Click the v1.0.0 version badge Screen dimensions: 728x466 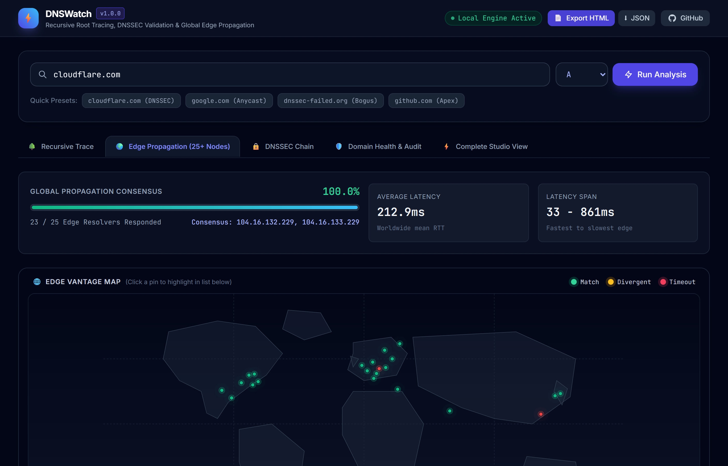(x=110, y=13)
